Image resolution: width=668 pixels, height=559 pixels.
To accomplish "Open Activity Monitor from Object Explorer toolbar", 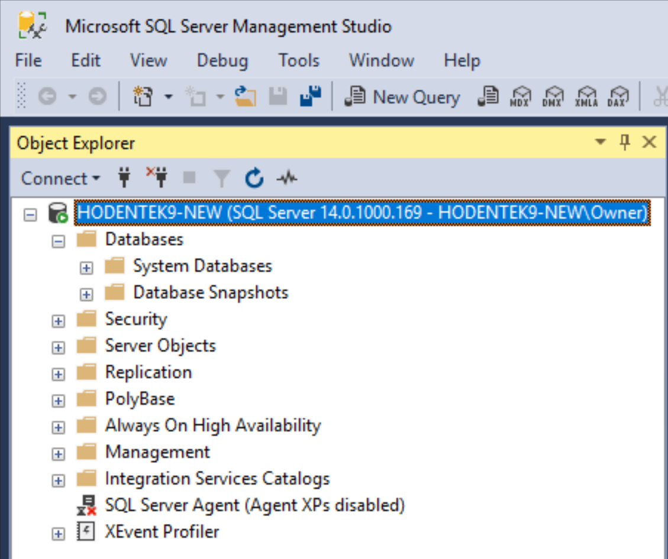I will click(286, 178).
